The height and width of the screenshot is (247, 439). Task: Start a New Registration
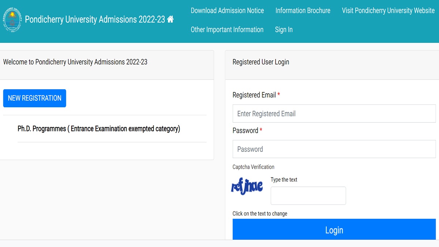tap(35, 98)
